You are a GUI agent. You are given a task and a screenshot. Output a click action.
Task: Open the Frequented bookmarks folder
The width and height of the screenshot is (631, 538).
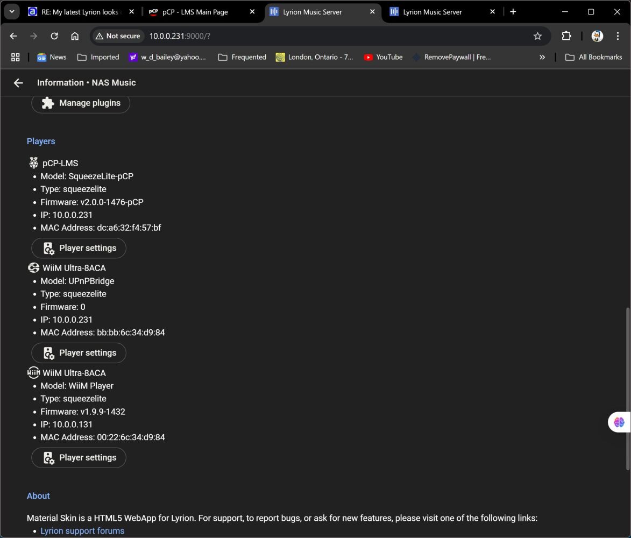242,57
